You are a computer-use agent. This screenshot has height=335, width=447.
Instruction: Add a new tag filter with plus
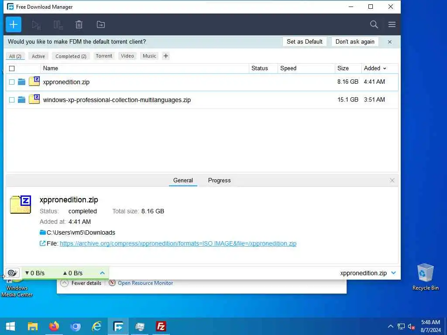point(165,56)
